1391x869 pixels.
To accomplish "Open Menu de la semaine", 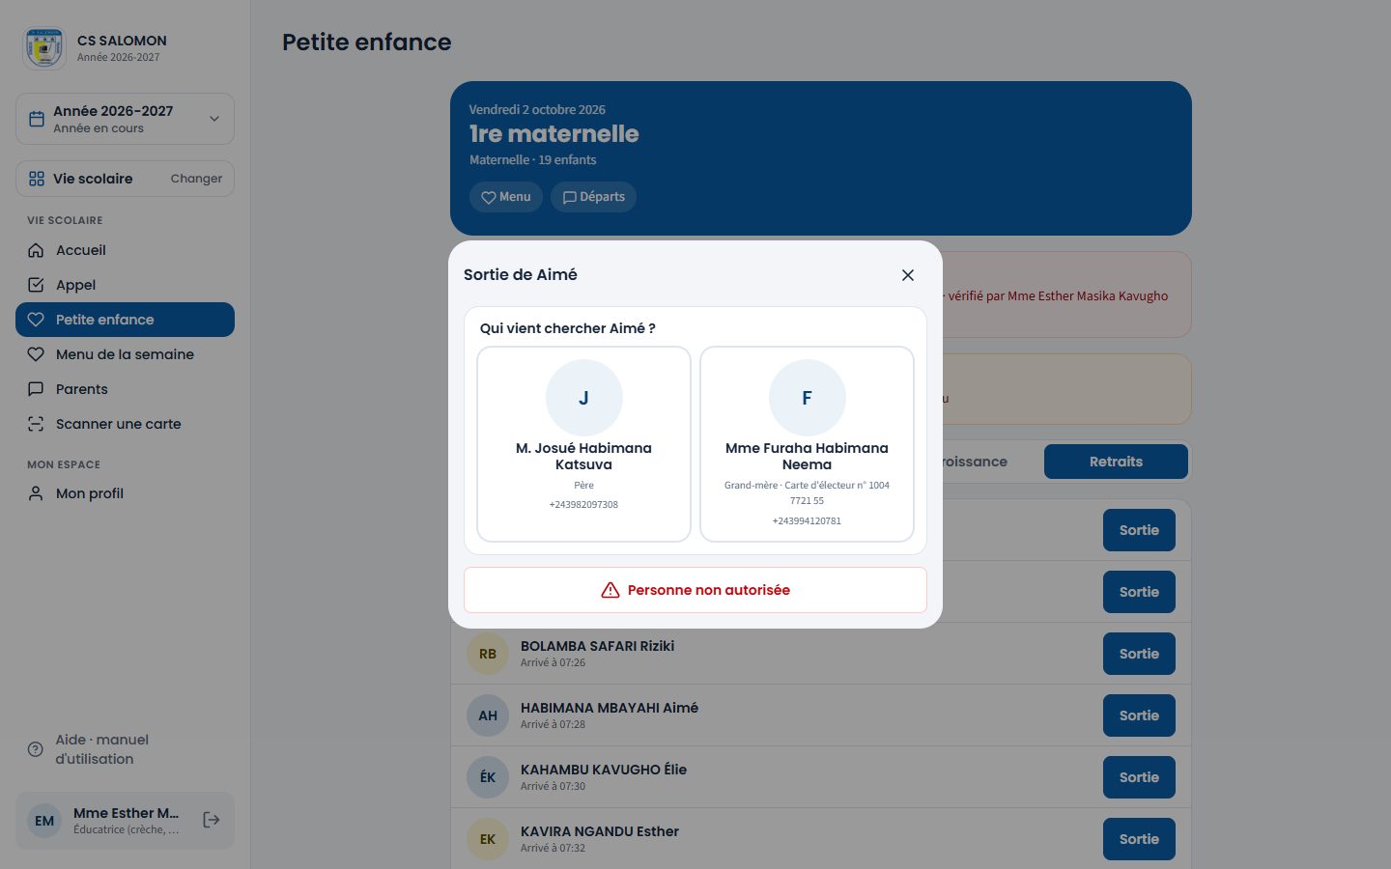I will point(125,354).
